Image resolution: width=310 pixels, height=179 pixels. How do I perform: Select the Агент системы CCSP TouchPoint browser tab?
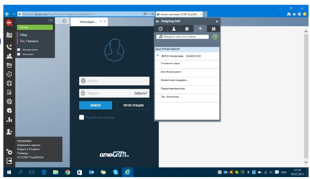[179, 14]
